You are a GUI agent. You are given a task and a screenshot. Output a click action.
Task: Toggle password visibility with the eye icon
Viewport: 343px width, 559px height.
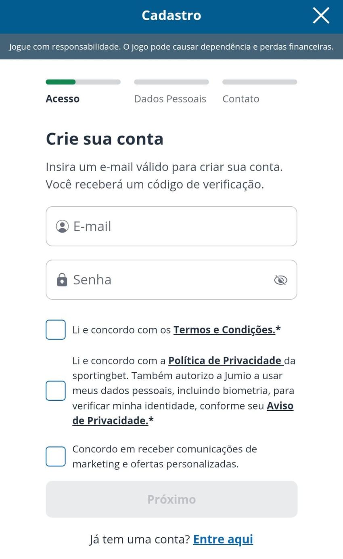pos(280,279)
